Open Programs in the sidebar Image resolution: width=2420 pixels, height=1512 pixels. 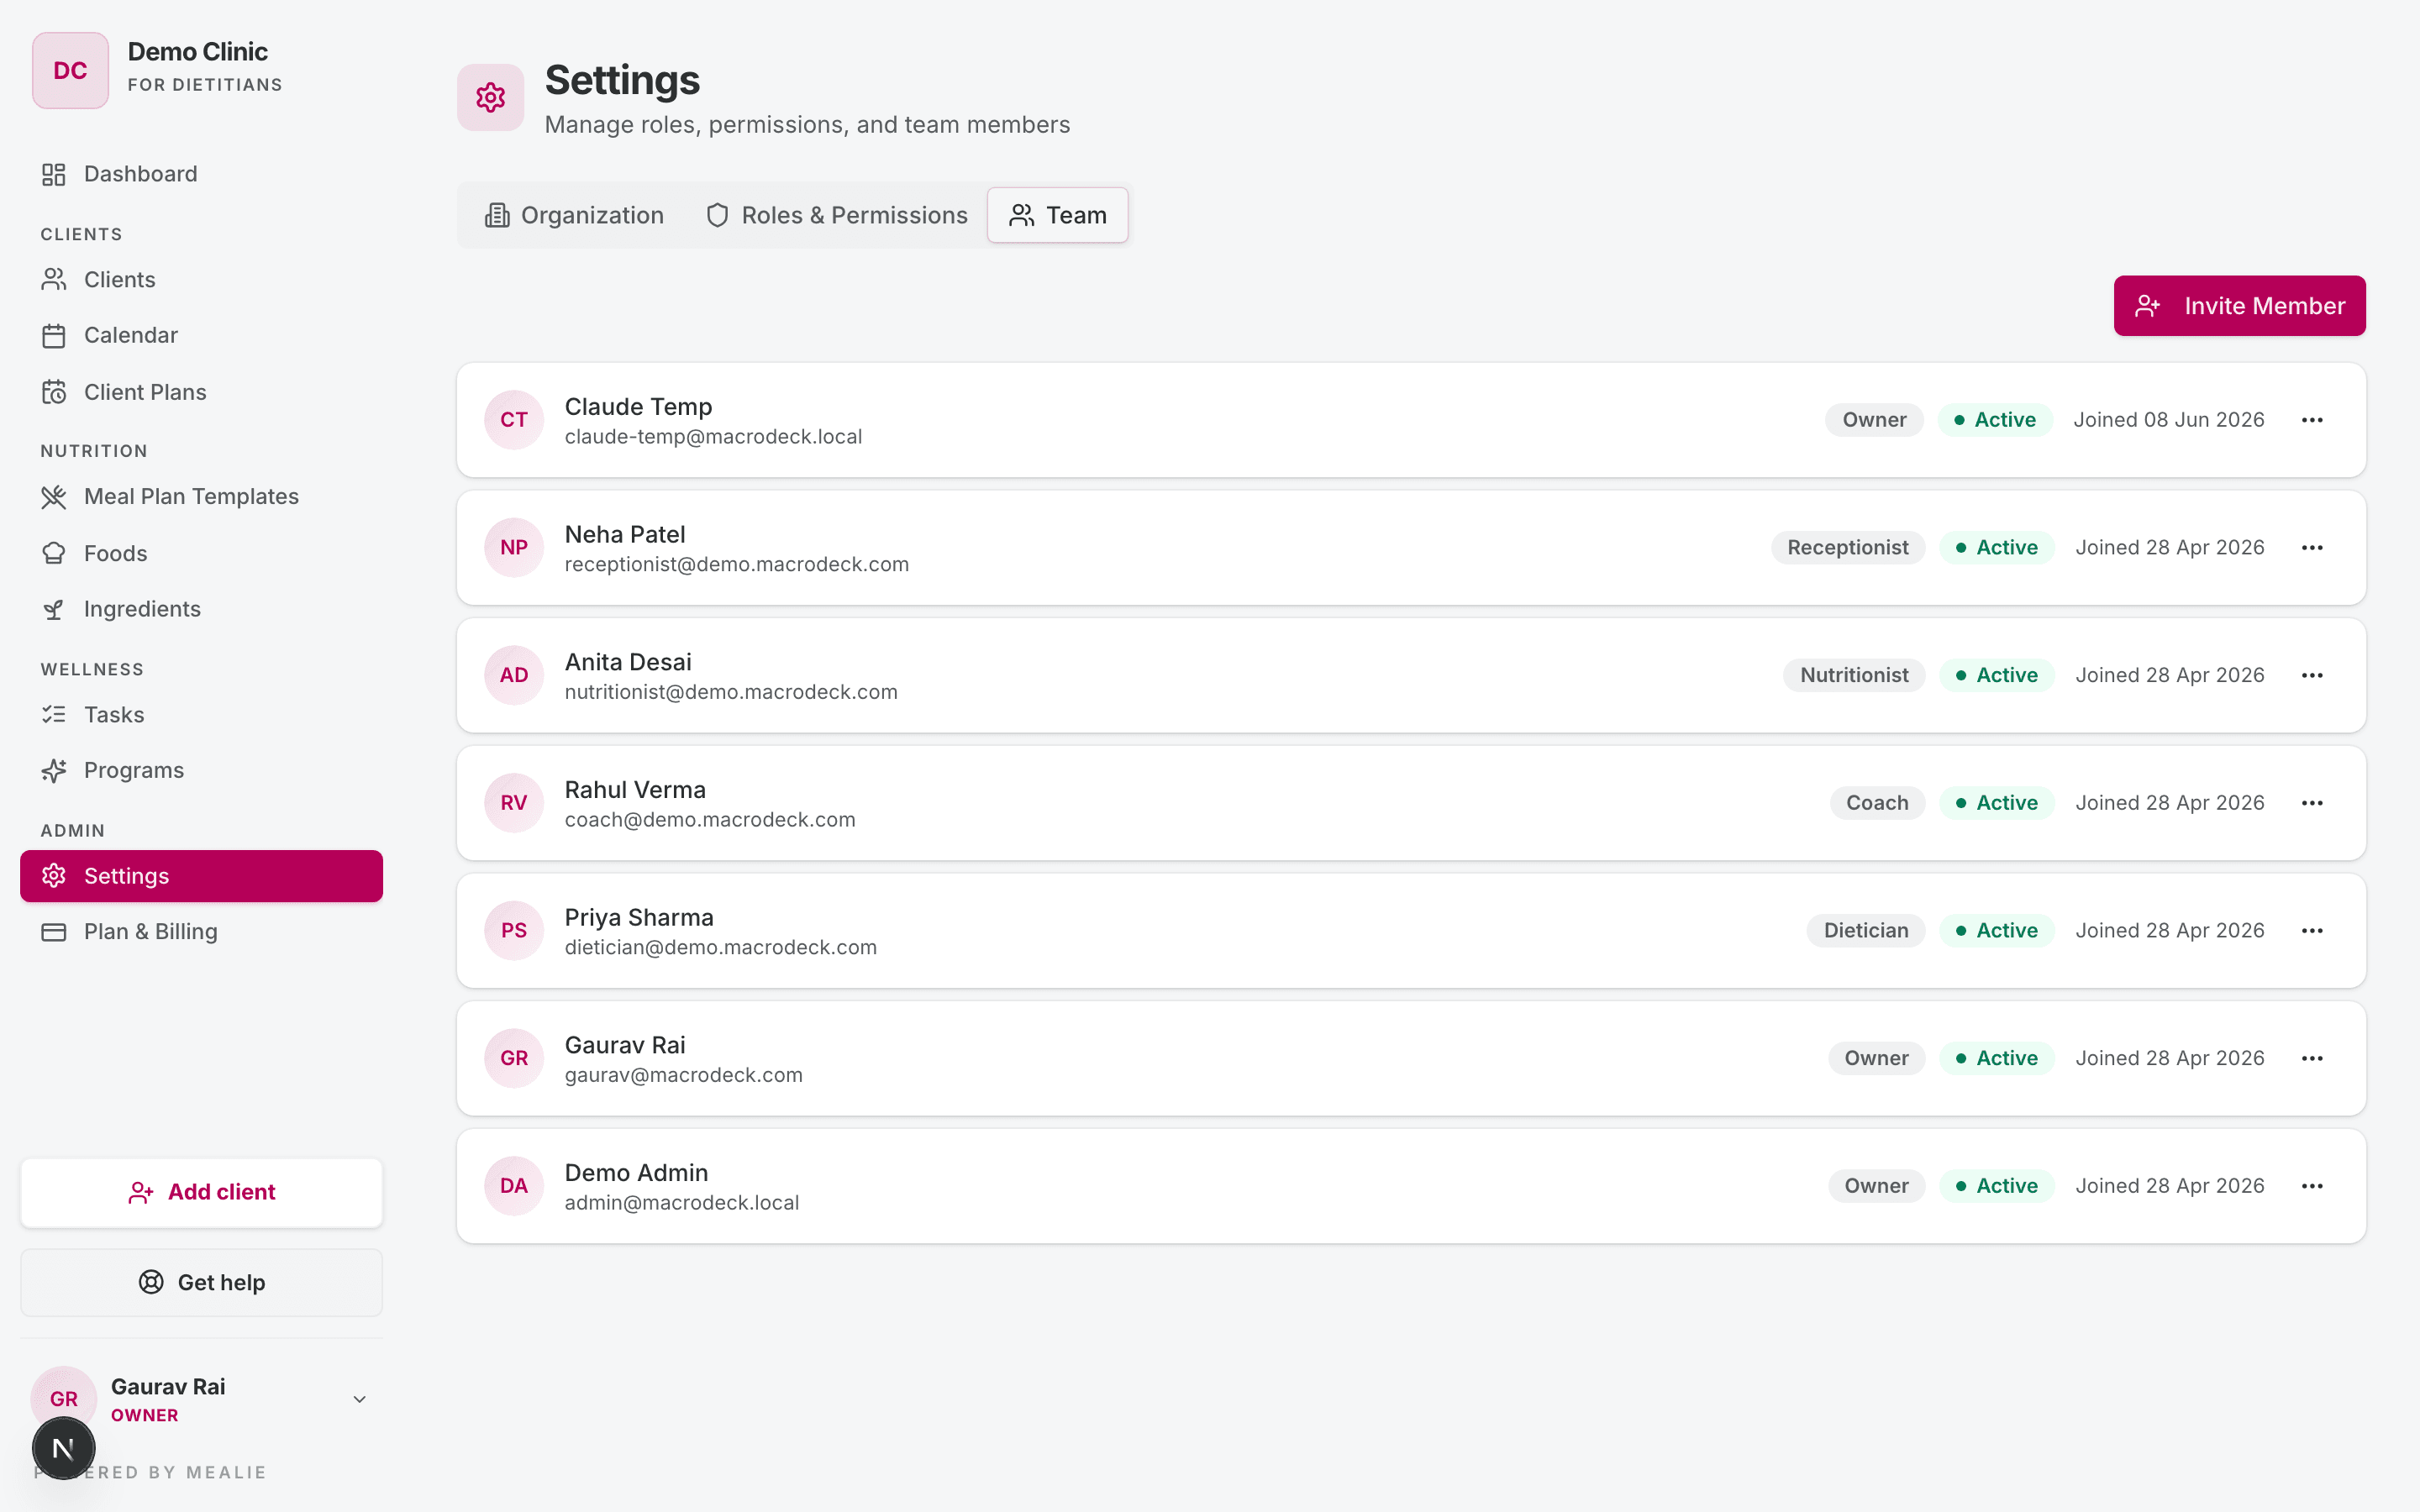(201, 771)
